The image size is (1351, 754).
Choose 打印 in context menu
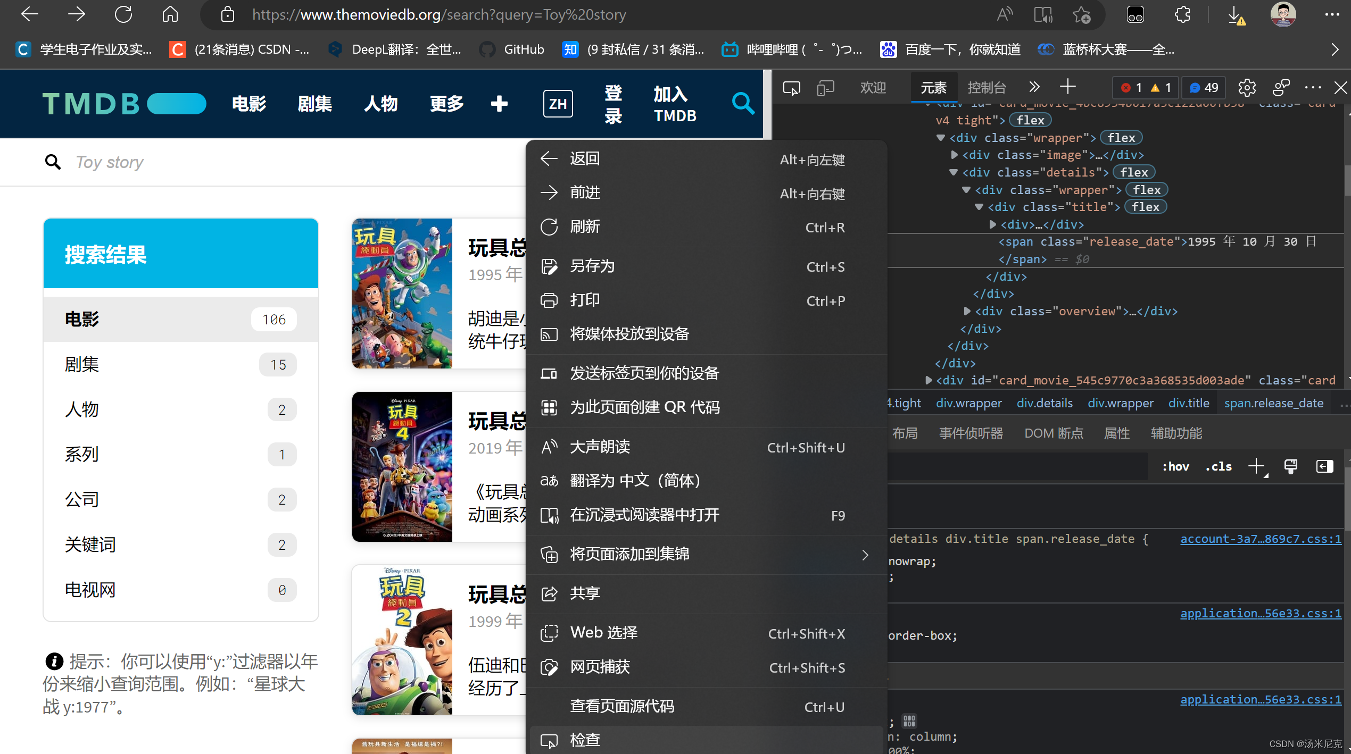coord(706,300)
